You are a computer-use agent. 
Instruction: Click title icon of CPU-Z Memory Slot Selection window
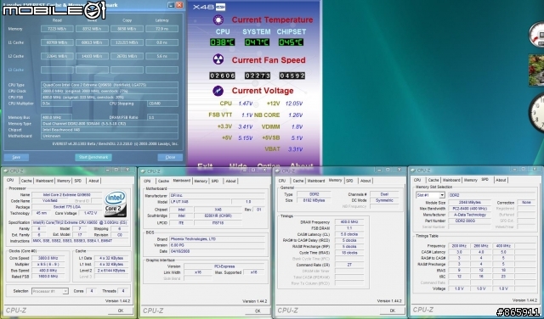pos(412,171)
